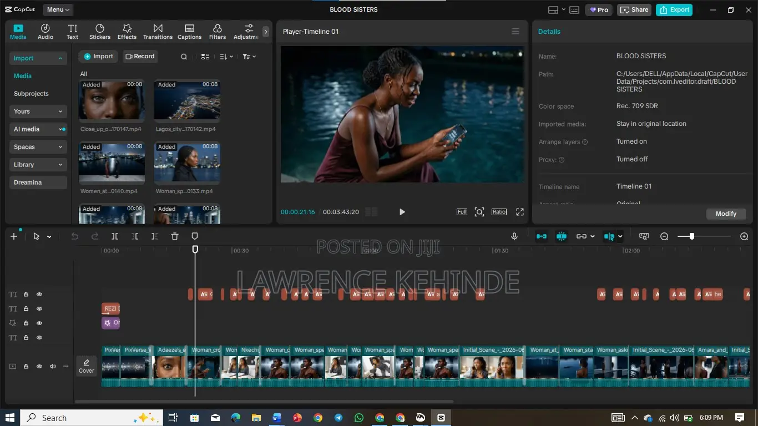Expand the AI media section

[38, 129]
